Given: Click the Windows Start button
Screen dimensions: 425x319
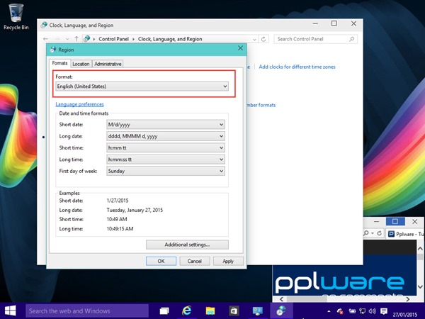Looking at the screenshot, I should click(11, 311).
